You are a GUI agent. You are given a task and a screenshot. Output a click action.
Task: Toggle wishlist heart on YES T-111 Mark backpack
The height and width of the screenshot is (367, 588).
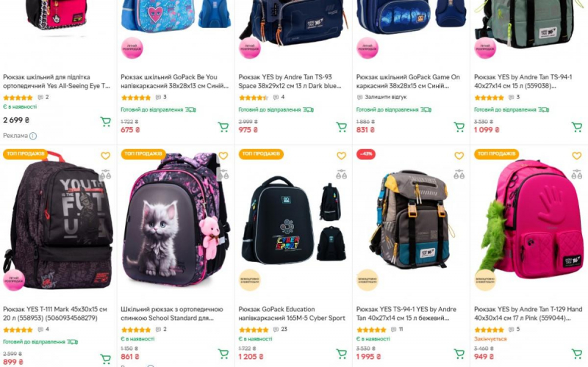pyautogui.click(x=105, y=156)
